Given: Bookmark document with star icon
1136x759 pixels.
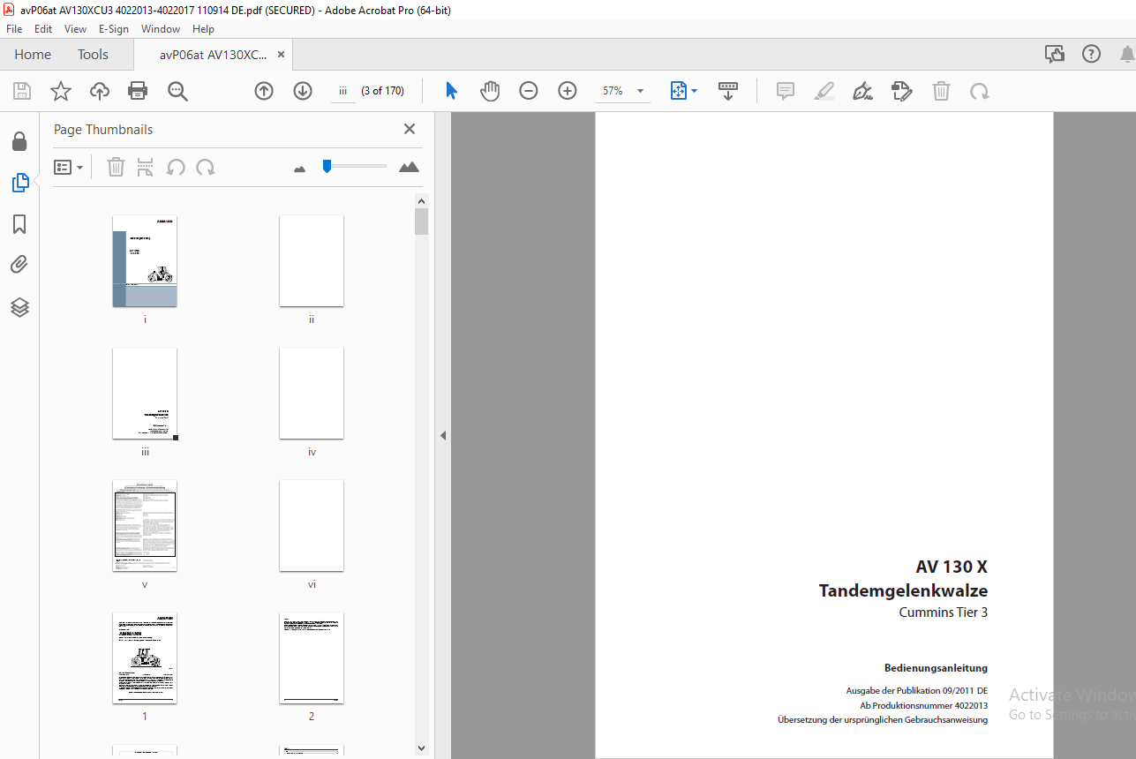Looking at the screenshot, I should [x=61, y=91].
